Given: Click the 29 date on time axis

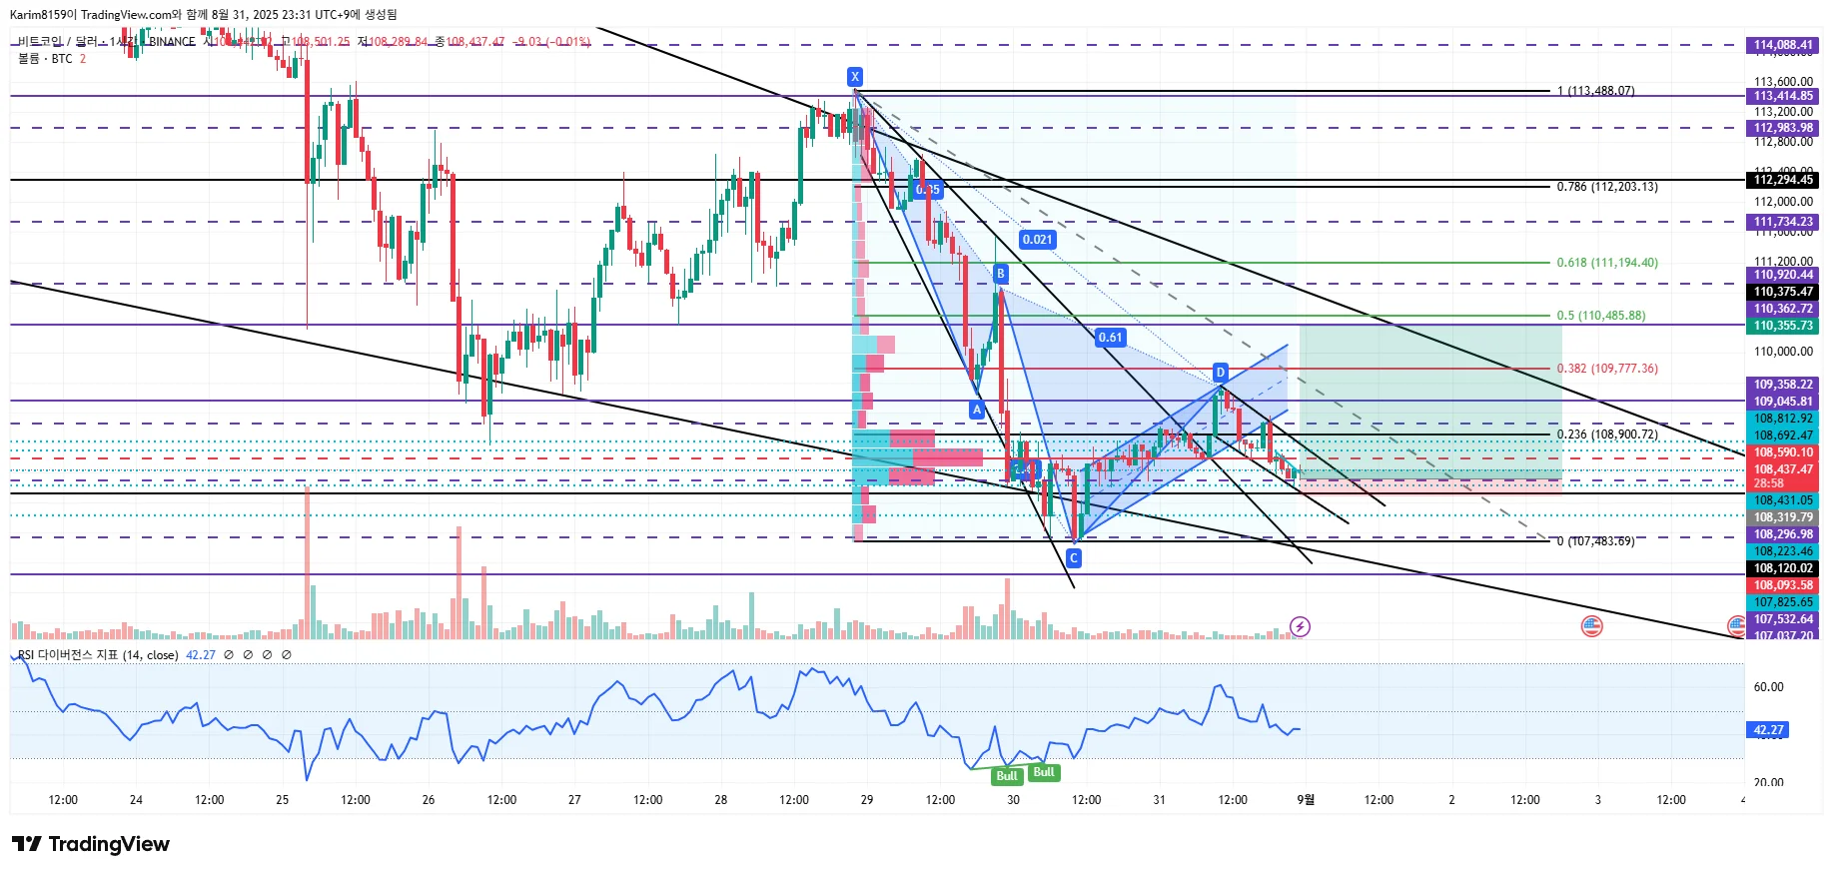Looking at the screenshot, I should coord(867,800).
